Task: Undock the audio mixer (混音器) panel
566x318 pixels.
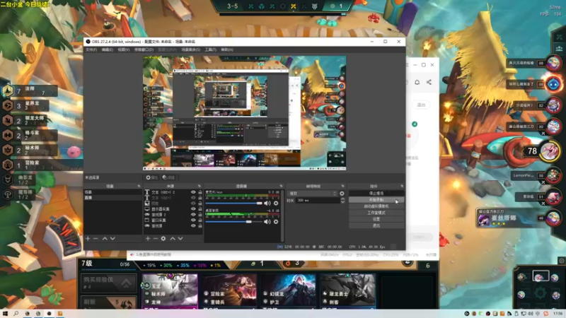Action: (281, 186)
